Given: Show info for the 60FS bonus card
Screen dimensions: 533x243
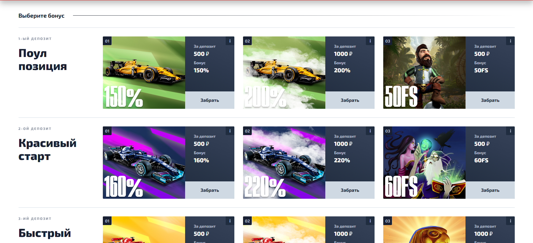Looking at the screenshot, I should (x=510, y=131).
